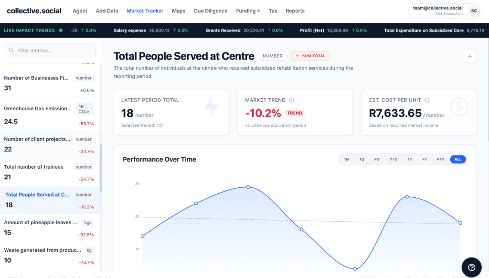Click the -10.2% market trend value
489x278 pixels.
(263, 113)
